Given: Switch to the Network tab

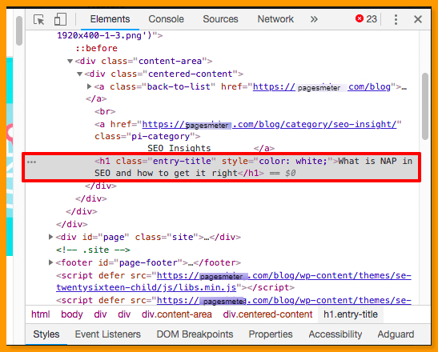Looking at the screenshot, I should point(275,19).
